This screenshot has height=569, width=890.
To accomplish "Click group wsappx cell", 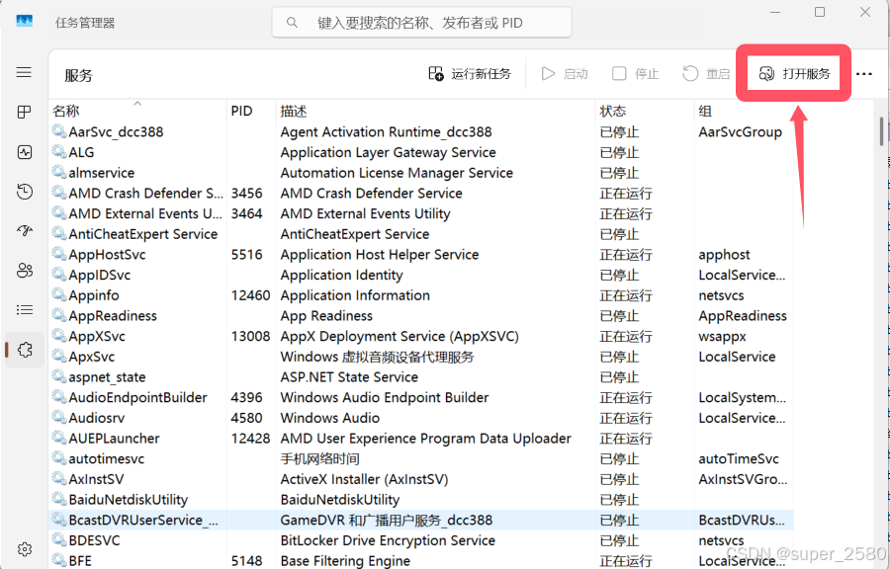I will tap(722, 336).
